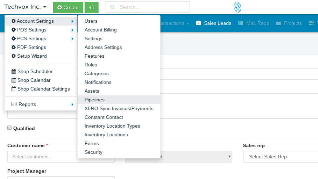Switch to the Projects tab
The height and width of the screenshot is (179, 318).
pyautogui.click(x=289, y=23)
